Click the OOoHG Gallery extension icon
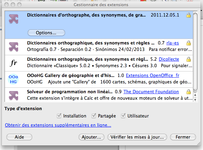This screenshot has height=150, width=203. point(13,79)
